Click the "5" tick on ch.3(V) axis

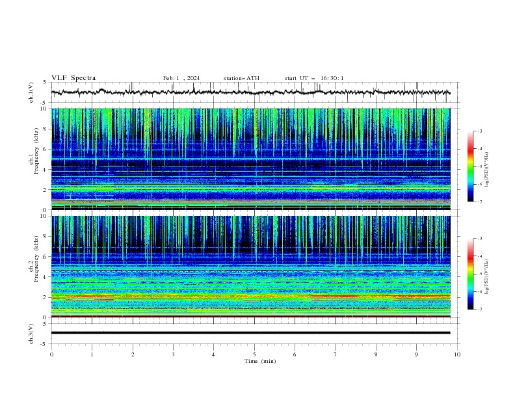click(x=45, y=323)
